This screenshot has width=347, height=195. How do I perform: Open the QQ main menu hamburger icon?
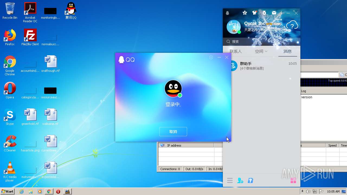click(x=230, y=180)
